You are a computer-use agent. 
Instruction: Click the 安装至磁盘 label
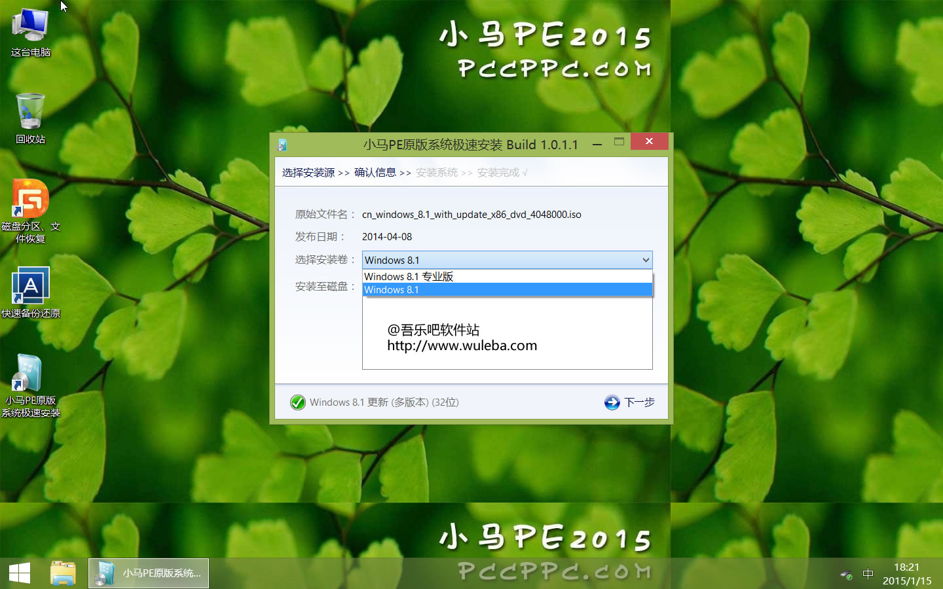tap(325, 287)
